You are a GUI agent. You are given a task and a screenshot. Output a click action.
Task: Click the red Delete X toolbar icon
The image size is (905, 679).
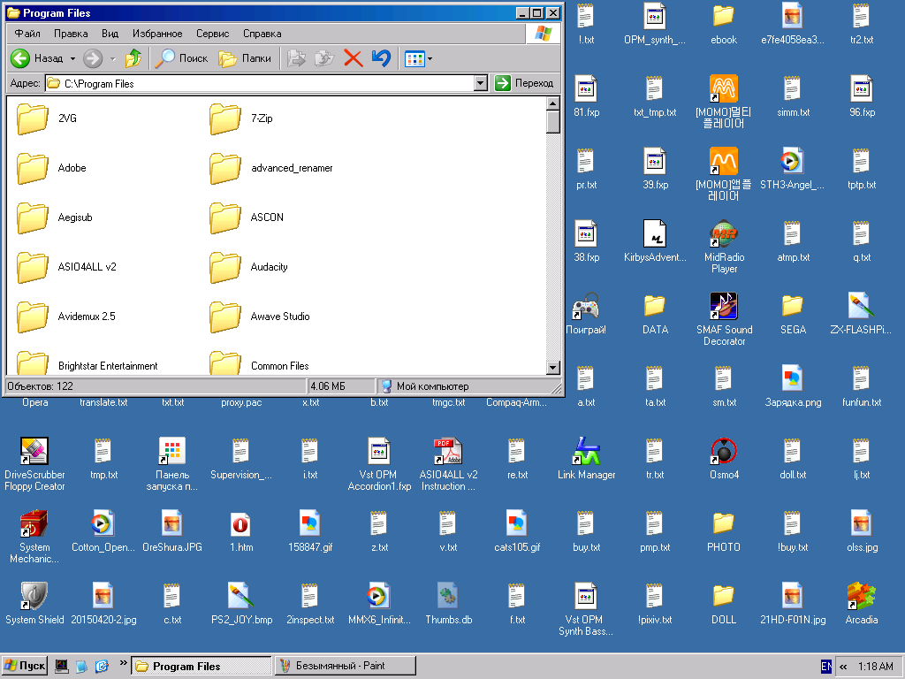tap(353, 58)
